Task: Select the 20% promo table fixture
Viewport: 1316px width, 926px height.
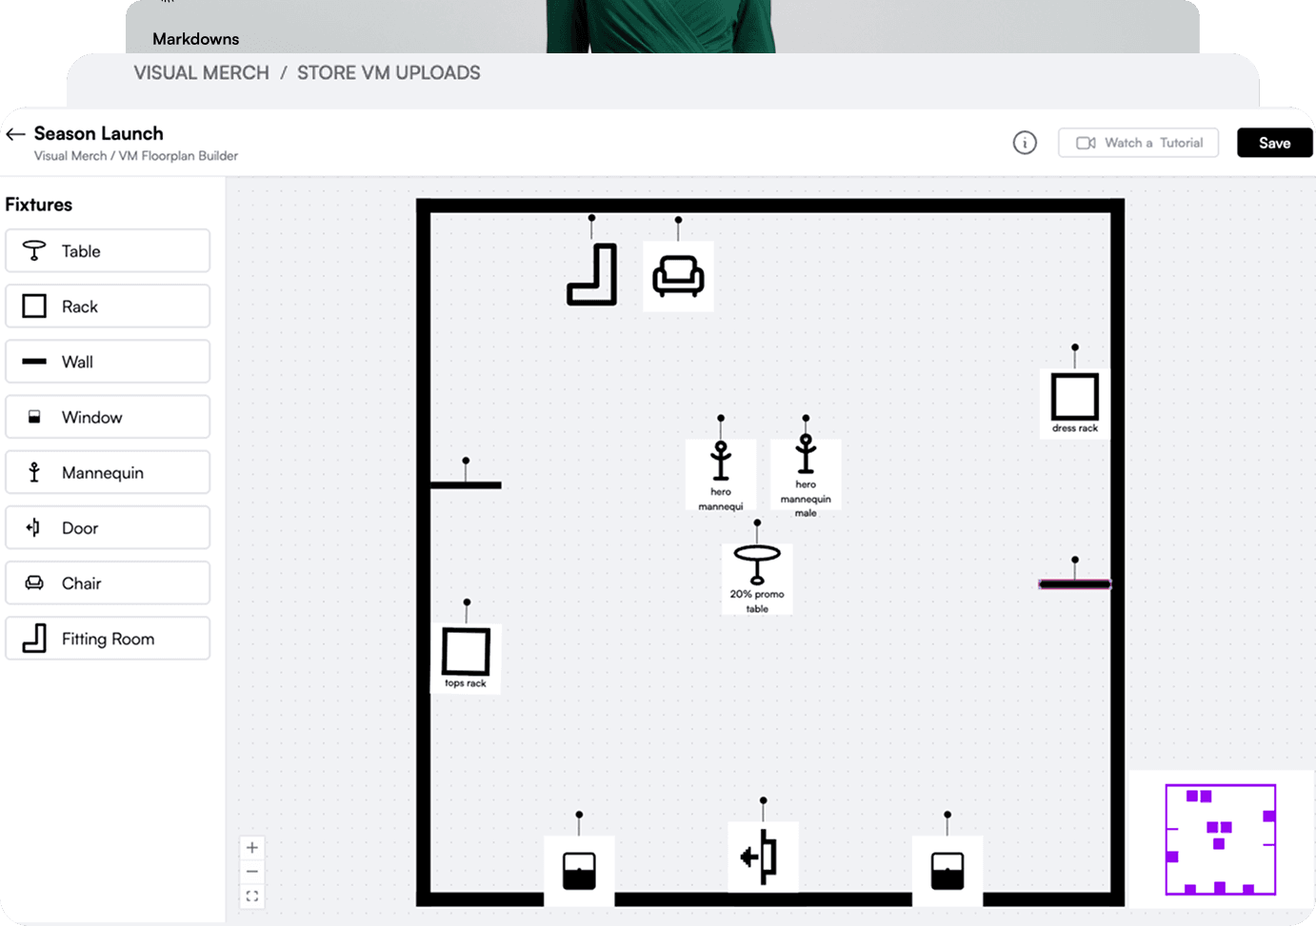Action: [x=757, y=567]
